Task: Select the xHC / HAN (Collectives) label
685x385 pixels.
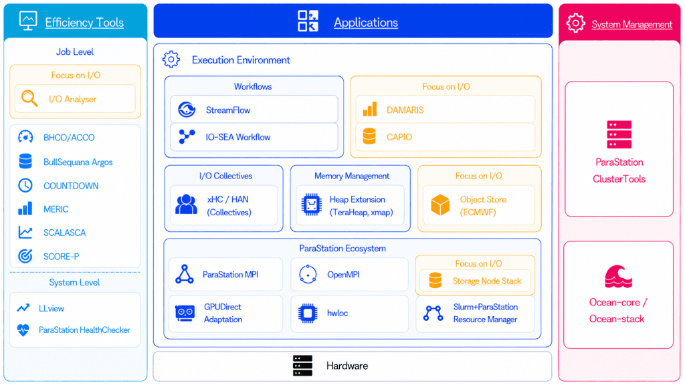Action: coord(229,206)
